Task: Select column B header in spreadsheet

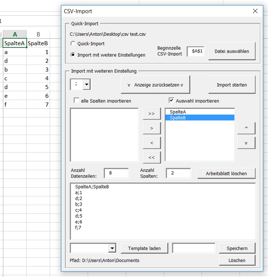Action: [38, 34]
